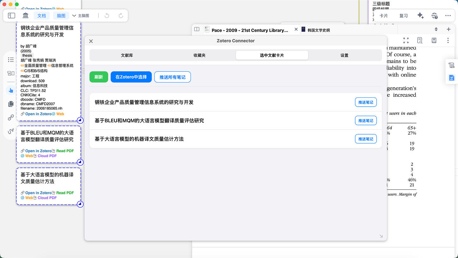Switch to the 设置 tab in Zotero Connector

pos(344,55)
